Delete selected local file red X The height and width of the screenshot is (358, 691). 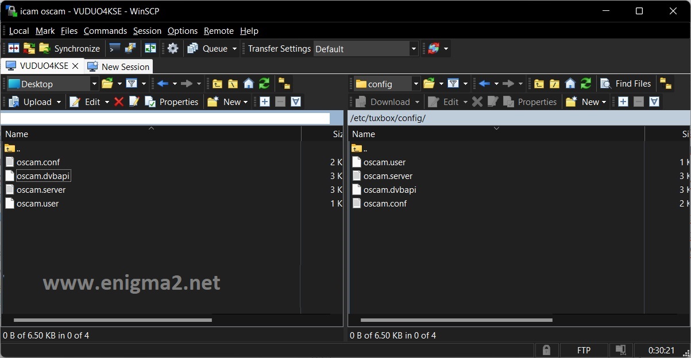(x=119, y=102)
